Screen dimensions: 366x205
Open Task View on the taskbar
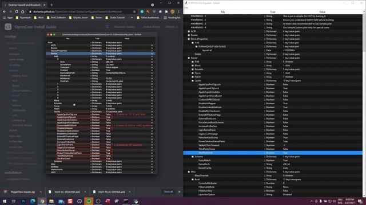14,201
